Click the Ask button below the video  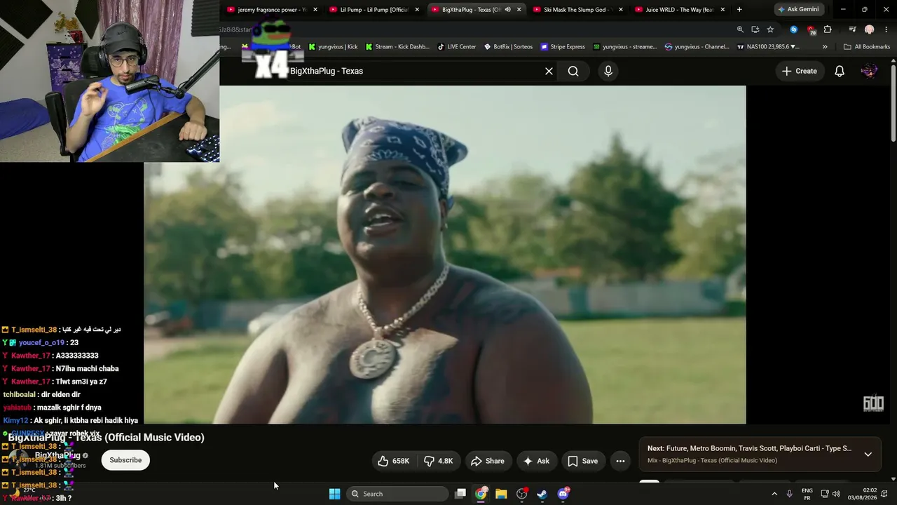coord(536,461)
